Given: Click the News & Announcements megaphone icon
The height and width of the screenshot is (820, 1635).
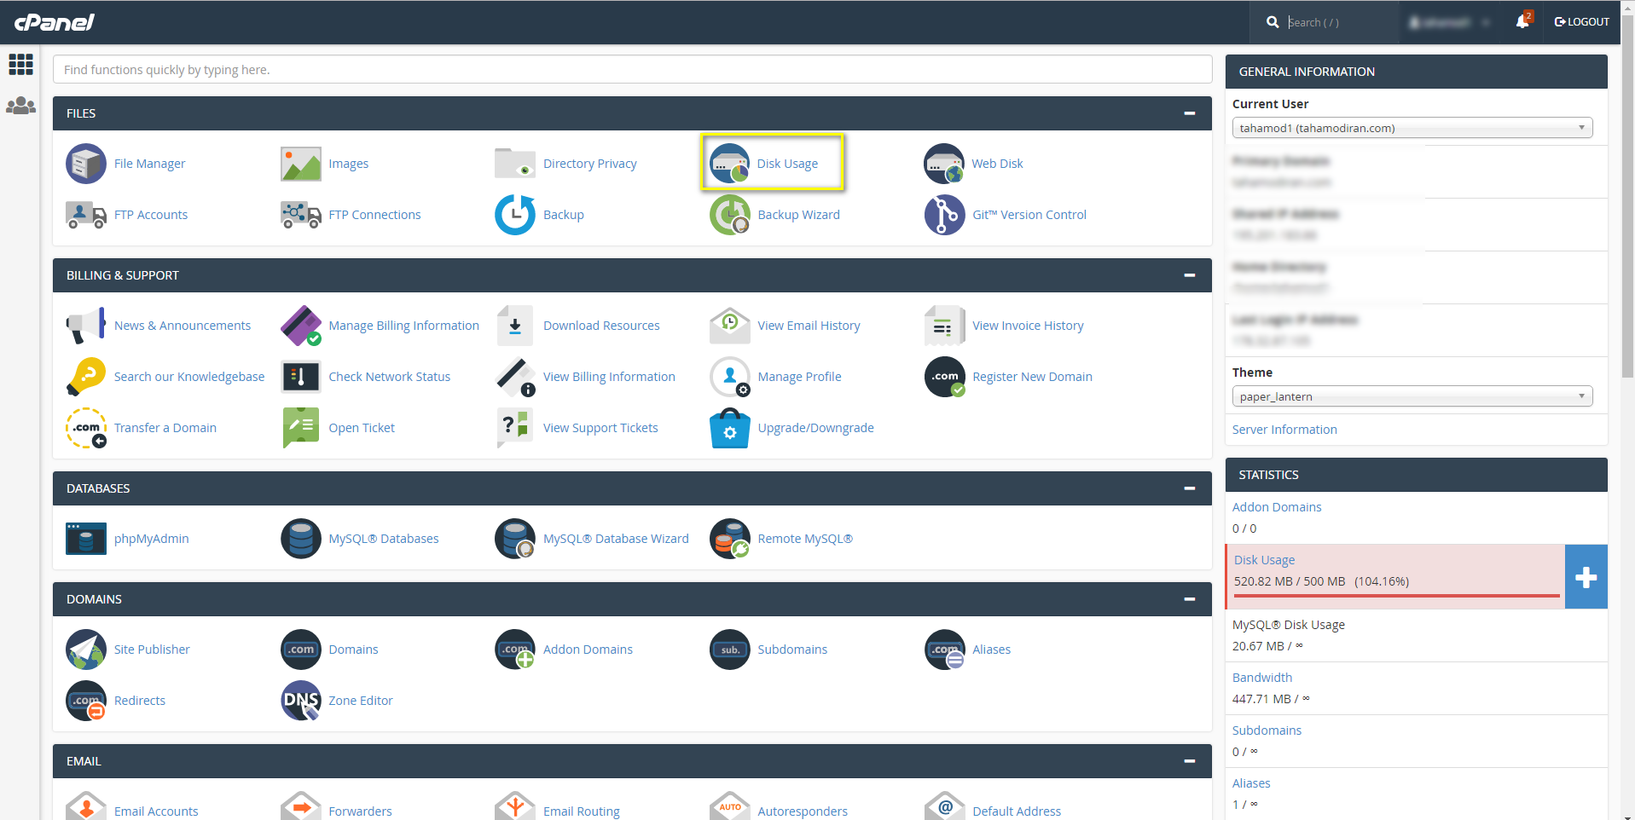Looking at the screenshot, I should [x=86, y=326].
